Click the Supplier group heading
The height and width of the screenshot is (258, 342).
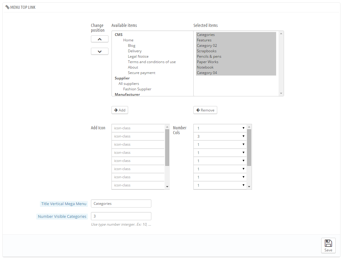pyautogui.click(x=122, y=78)
